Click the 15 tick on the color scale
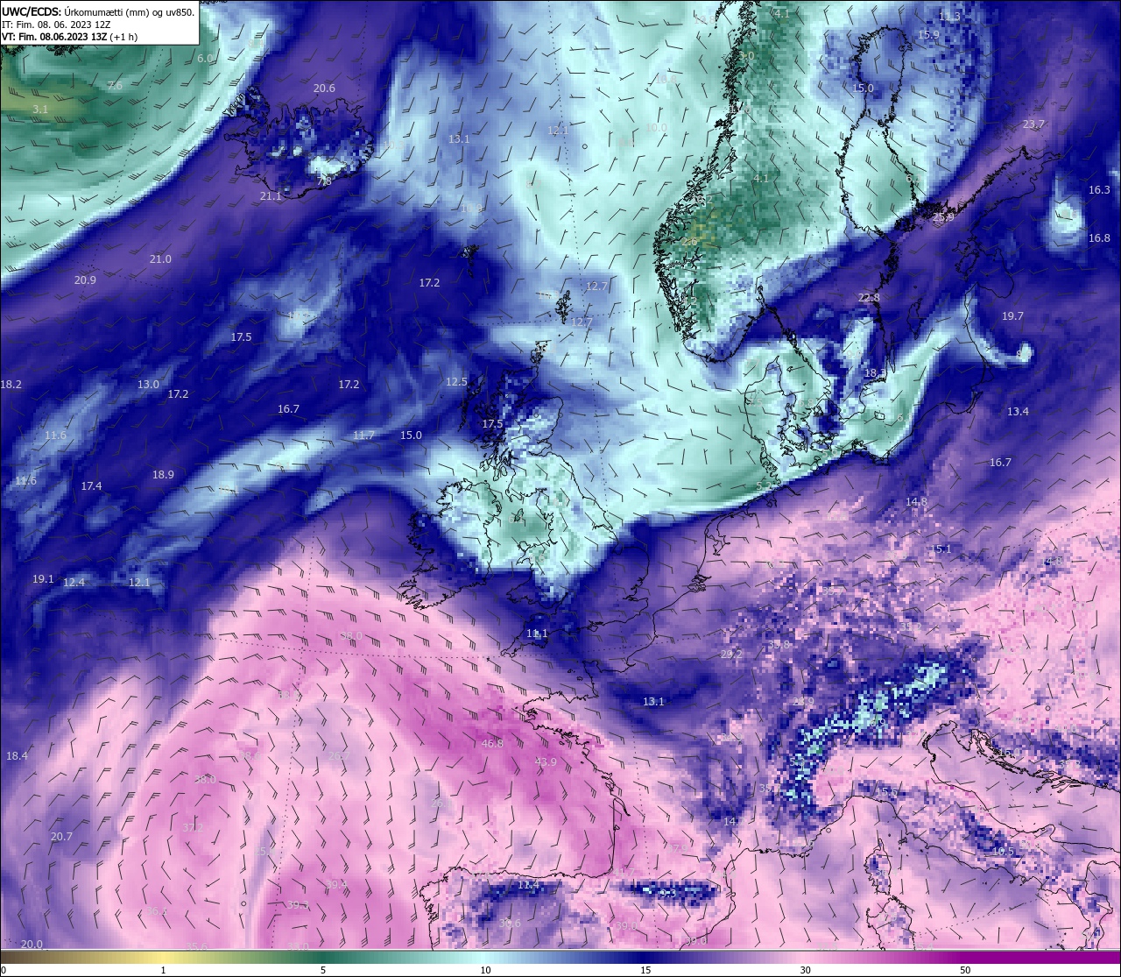 pos(645,970)
